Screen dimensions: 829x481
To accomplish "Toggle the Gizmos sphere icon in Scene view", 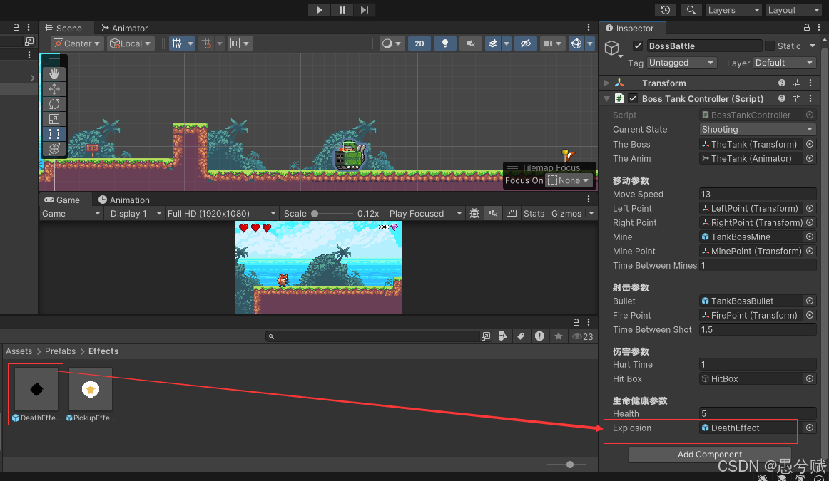I will pyautogui.click(x=576, y=43).
